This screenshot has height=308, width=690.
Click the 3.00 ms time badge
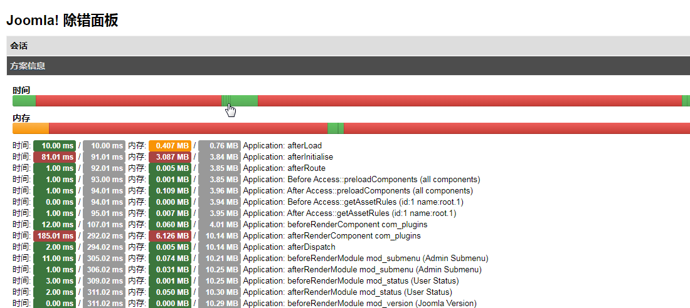coord(55,281)
